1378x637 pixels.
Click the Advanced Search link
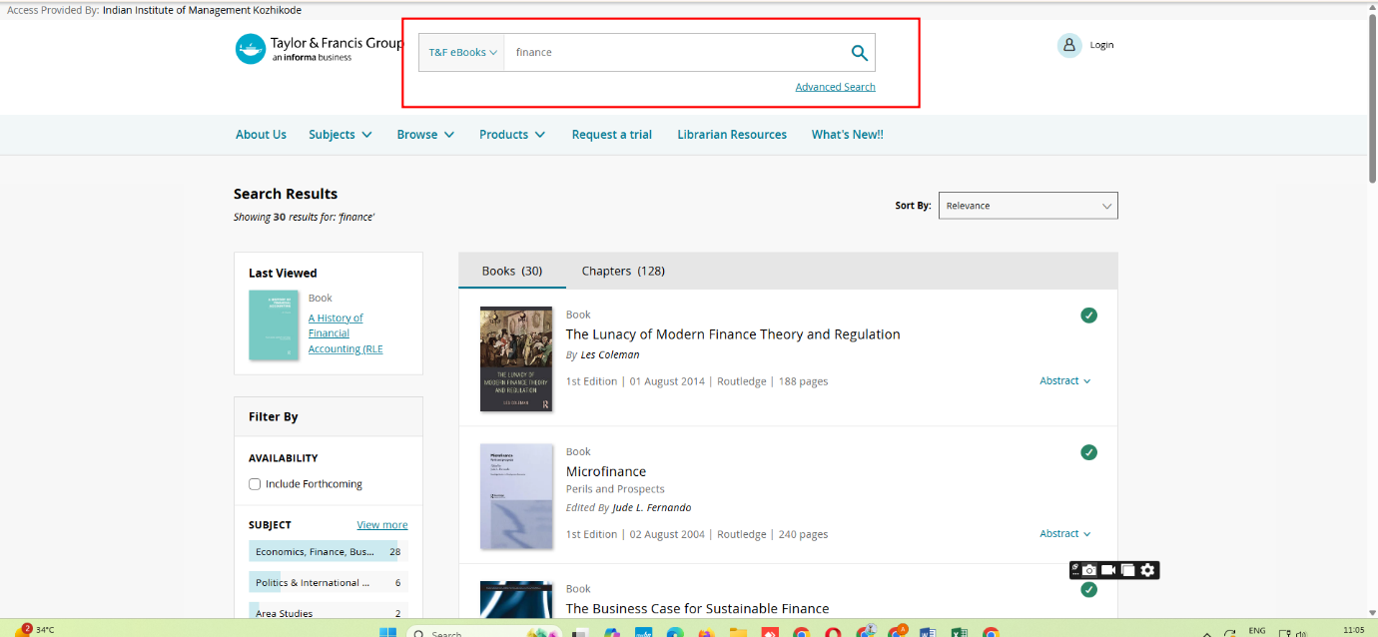coord(835,87)
